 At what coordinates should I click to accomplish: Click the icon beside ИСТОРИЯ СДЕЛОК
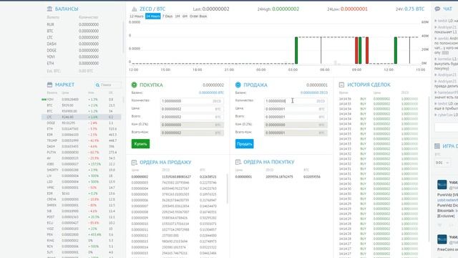[341, 85]
